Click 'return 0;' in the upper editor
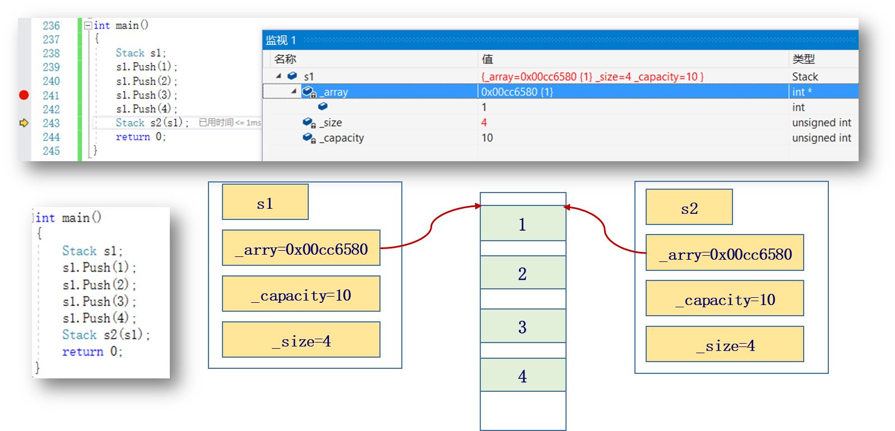 [141, 137]
